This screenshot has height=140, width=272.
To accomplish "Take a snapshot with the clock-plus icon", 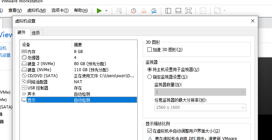I will click(133, 11).
